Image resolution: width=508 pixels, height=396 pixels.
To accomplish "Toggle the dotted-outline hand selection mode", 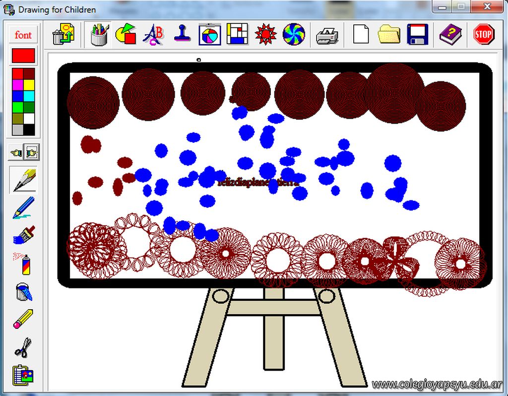I will click(31, 153).
